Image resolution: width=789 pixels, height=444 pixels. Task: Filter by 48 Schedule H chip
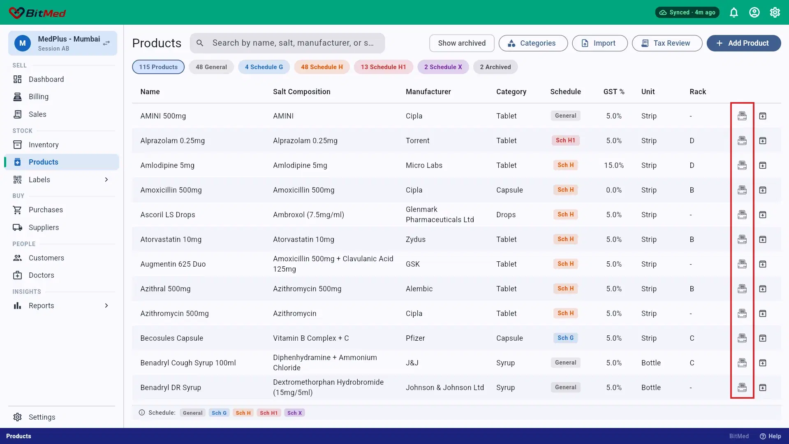[x=322, y=67]
